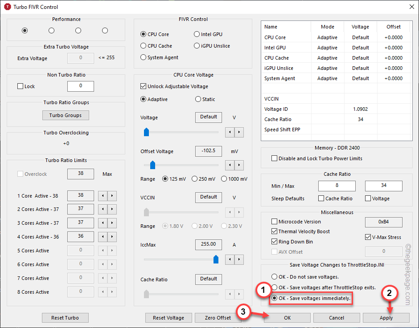The height and width of the screenshot is (328, 419).
Task: Choose Static voltage mode
Action: [x=198, y=99]
